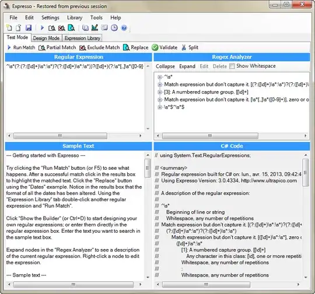Click the grayed Edit button in Regex Analyzer
Screen dimensions: 315x294
click(x=204, y=66)
